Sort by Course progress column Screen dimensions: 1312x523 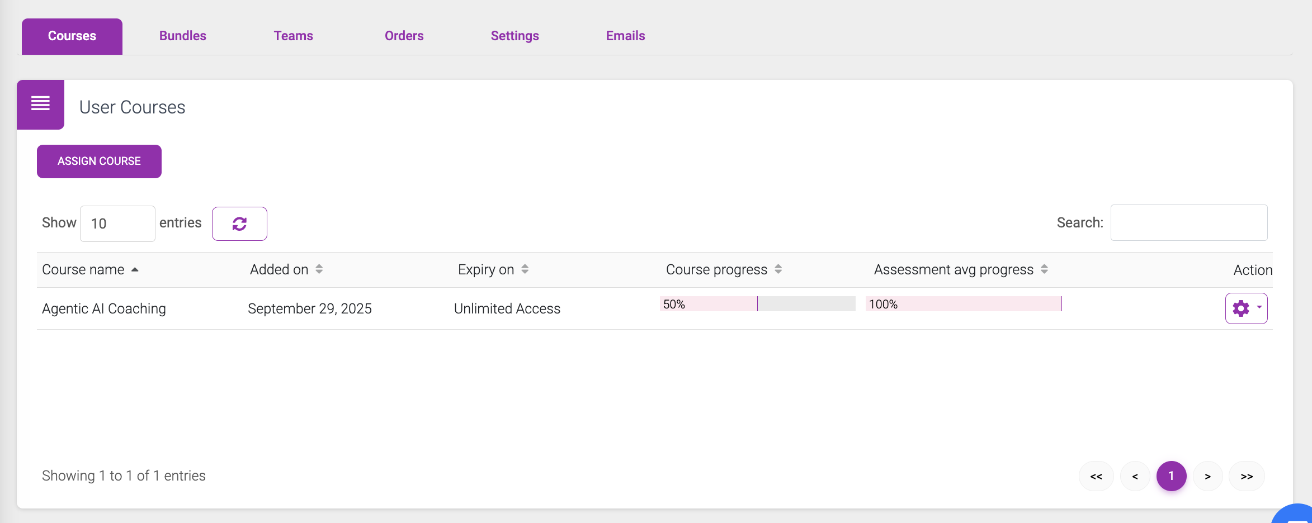coord(778,269)
